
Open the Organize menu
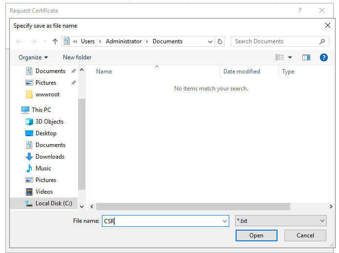33,57
